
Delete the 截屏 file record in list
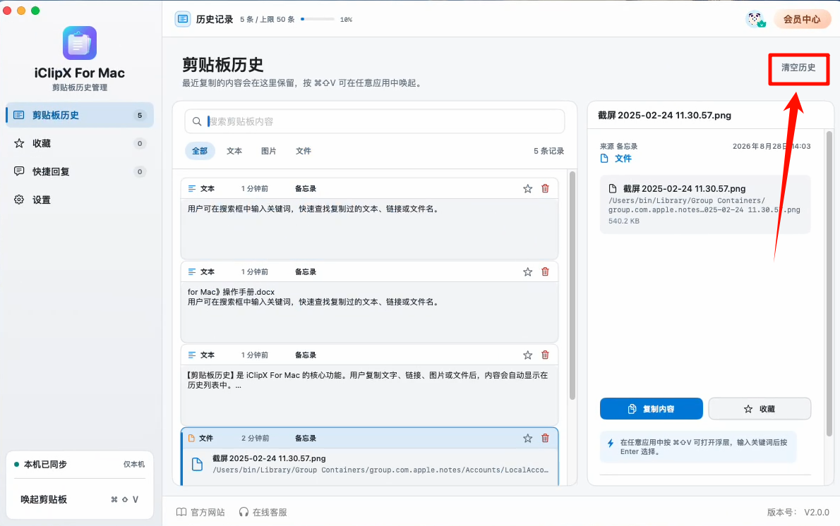coord(545,439)
